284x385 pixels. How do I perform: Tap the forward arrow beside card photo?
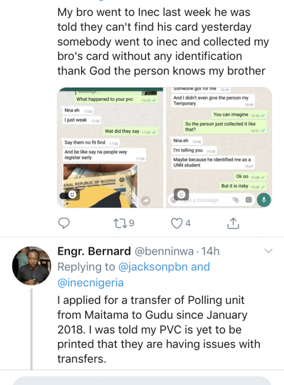coord(146,201)
